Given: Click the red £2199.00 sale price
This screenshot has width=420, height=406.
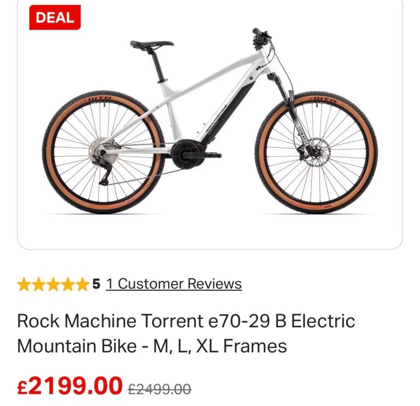Looking at the screenshot, I should click(x=69, y=385).
